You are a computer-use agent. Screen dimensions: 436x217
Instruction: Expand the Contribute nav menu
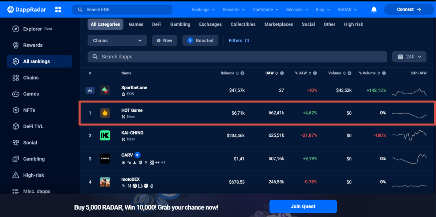click(x=265, y=9)
